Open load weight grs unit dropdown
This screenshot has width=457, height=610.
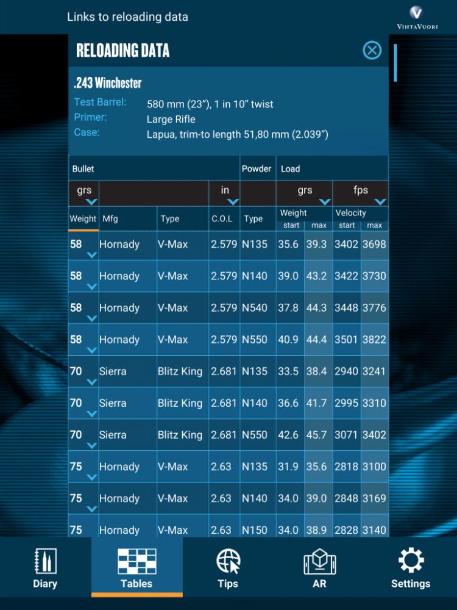304,193
